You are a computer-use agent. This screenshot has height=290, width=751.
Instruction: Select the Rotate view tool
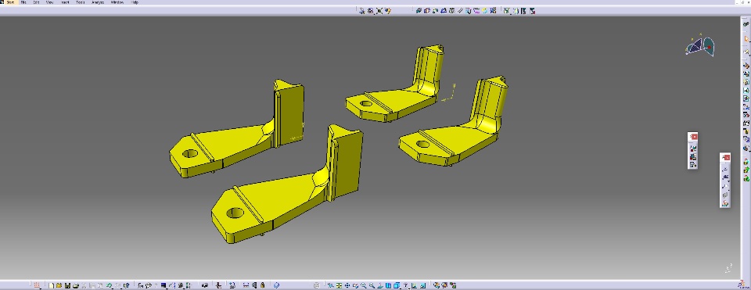coord(355,285)
